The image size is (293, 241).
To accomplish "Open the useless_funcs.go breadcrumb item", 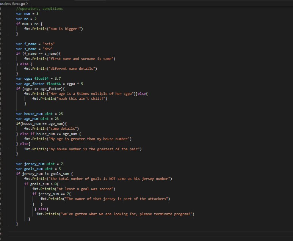I will pyautogui.click(x=13, y=3).
